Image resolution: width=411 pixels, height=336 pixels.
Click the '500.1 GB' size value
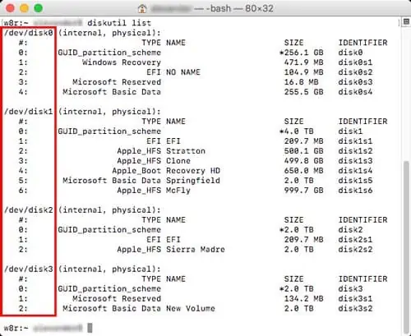click(303, 151)
